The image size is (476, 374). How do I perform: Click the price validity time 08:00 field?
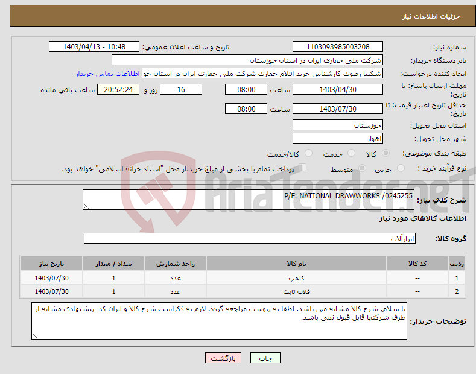click(246, 109)
